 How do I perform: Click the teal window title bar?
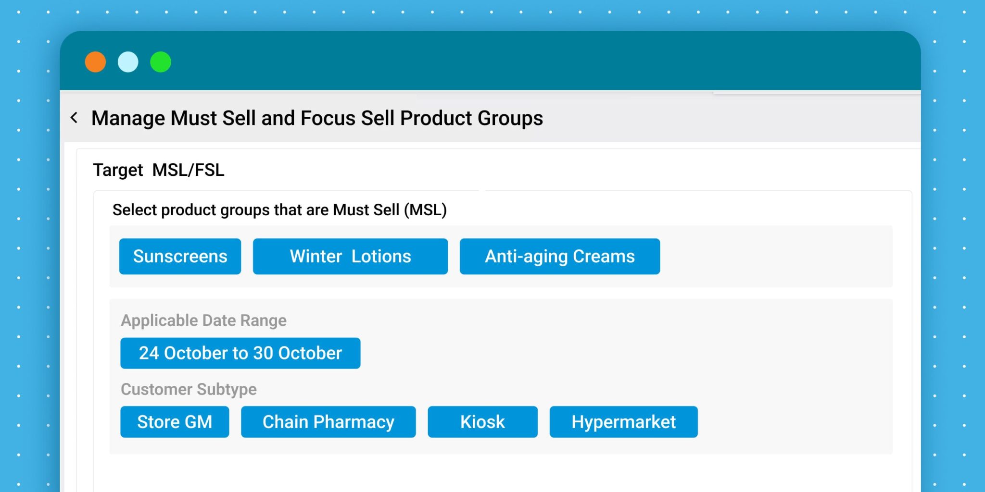[529, 61]
